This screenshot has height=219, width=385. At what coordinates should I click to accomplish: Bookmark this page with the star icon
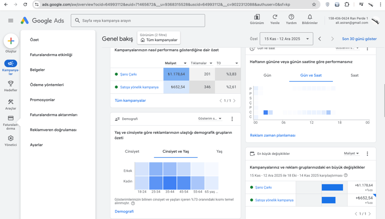click(314, 5)
